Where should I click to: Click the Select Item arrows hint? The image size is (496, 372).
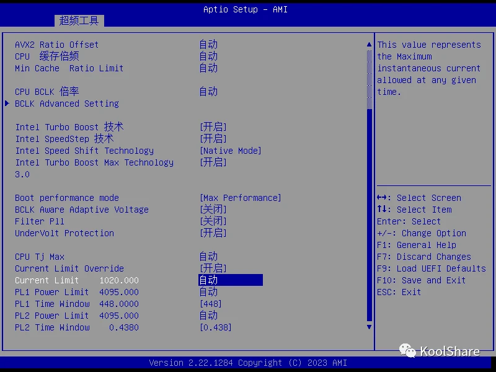[x=414, y=210]
